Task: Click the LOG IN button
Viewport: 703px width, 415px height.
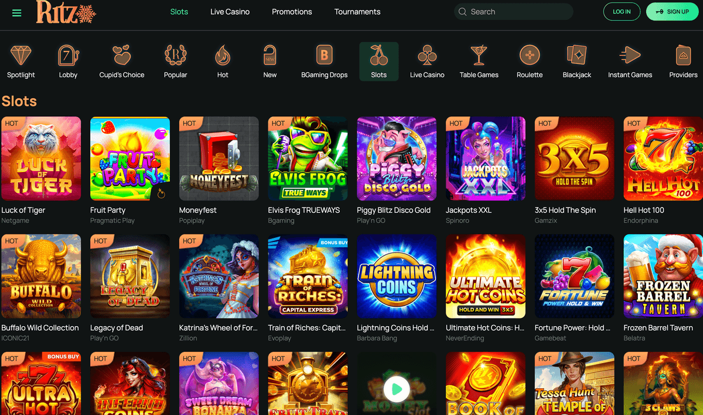Action: (622, 11)
